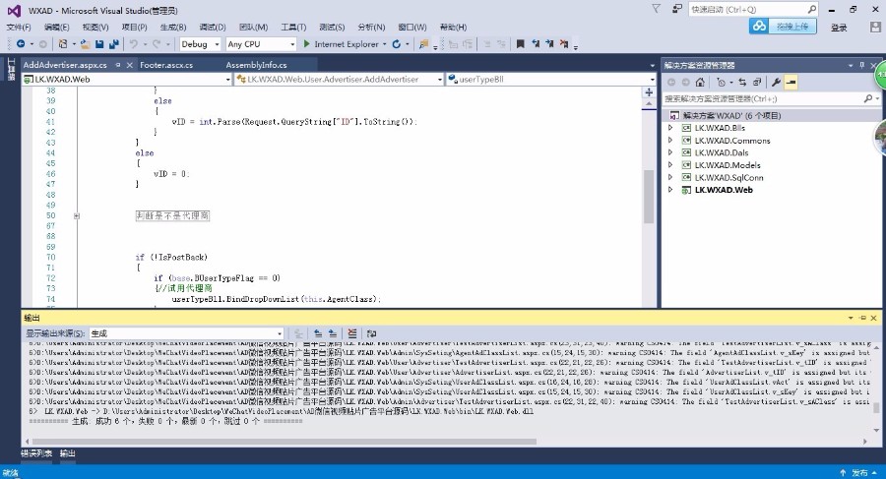
Task: Go to previous bookmark icon
Action: click(x=536, y=44)
